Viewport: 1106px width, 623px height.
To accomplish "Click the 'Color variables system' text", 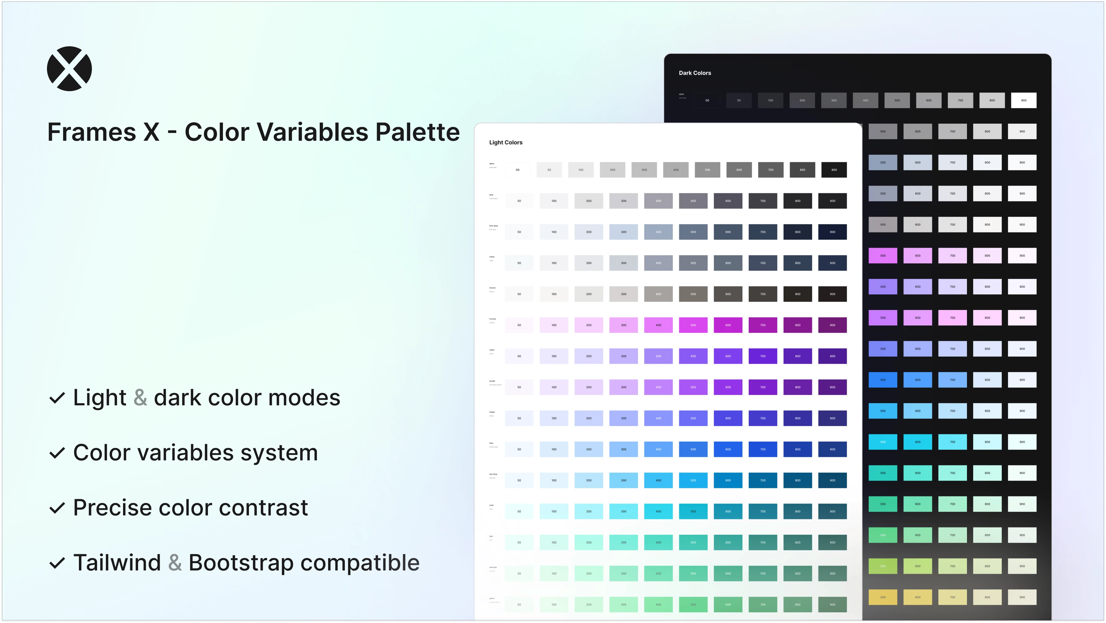I will tap(195, 453).
